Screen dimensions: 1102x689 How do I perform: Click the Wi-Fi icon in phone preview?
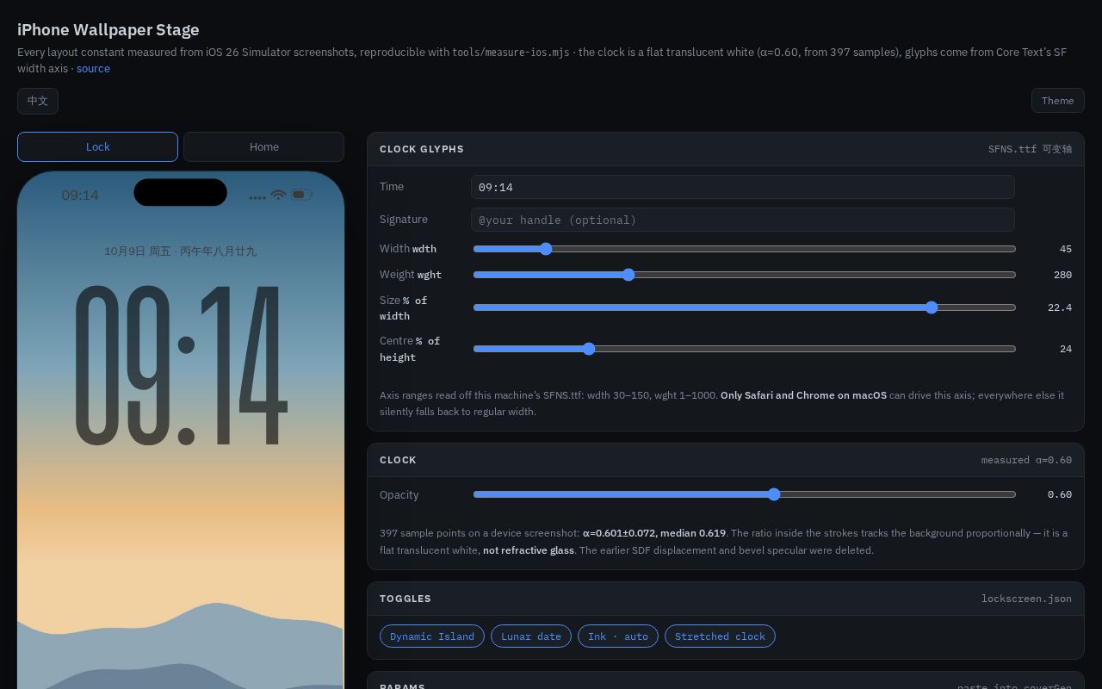[x=278, y=195]
